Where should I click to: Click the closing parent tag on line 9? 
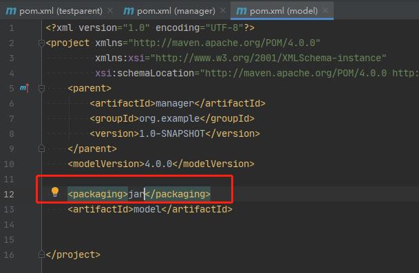pyautogui.click(x=92, y=149)
